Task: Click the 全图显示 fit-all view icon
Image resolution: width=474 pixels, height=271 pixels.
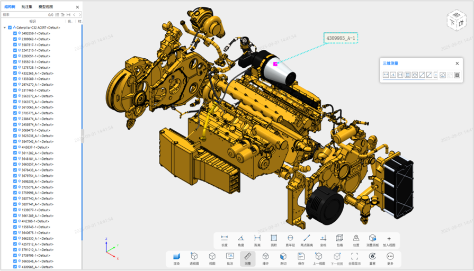Action: pyautogui.click(x=354, y=258)
